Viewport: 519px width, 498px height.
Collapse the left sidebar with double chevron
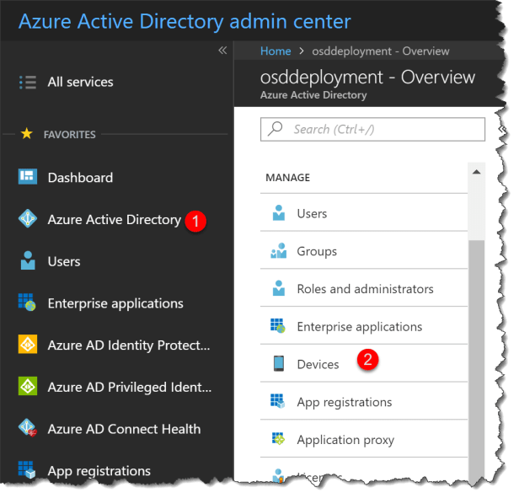[222, 51]
